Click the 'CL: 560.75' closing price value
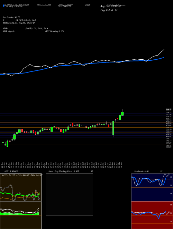The height and width of the screenshot is (229, 173). [64, 6]
